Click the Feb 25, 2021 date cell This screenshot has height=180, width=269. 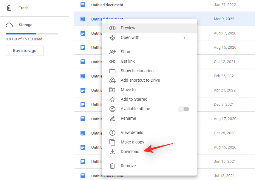225,76
